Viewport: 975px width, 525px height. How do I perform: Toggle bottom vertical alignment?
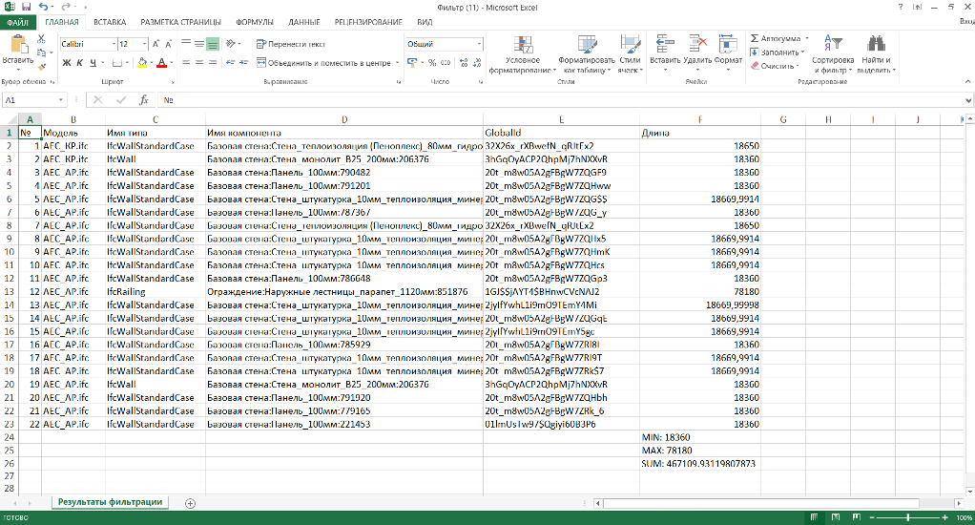(x=213, y=44)
